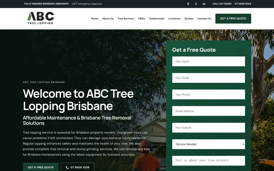Image resolution: width=274 pixels, height=171 pixels.
Task: Open FAQ's page
Action: point(141,18)
